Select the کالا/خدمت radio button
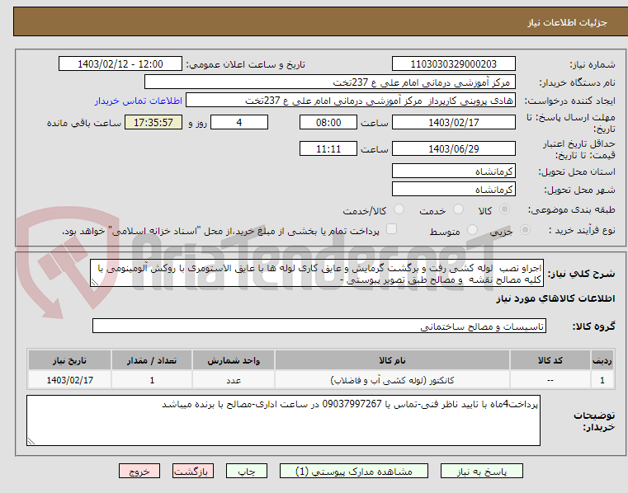 tap(399, 209)
